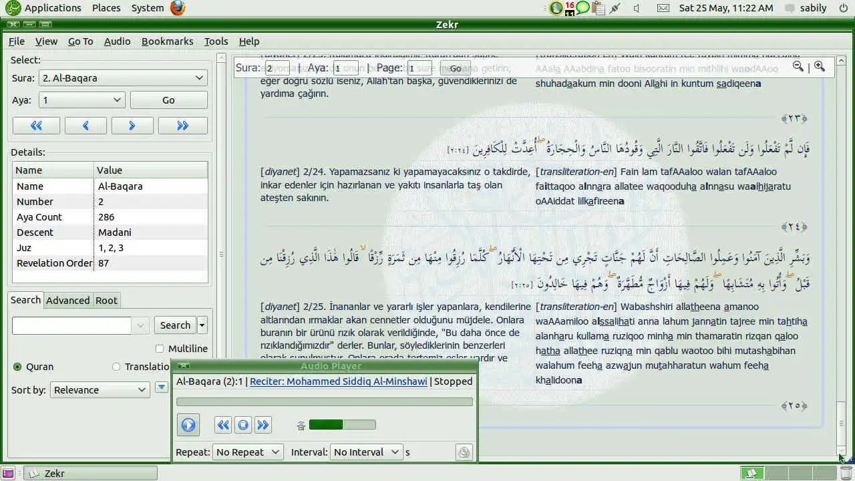Click the volume icon in Audio Player
Image resolution: width=855 pixels, height=481 pixels.
point(301,425)
